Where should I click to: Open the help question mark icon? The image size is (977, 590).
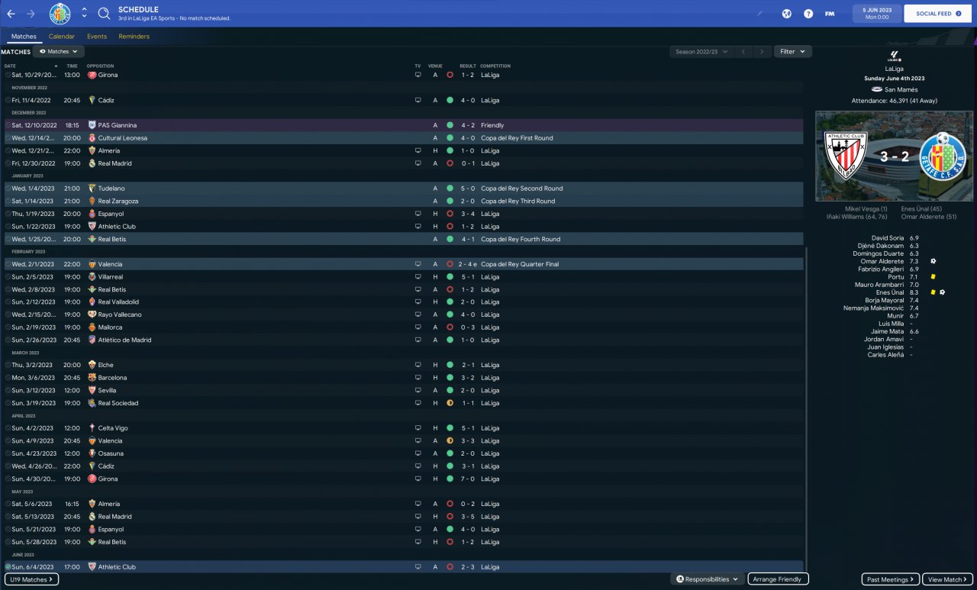(808, 14)
